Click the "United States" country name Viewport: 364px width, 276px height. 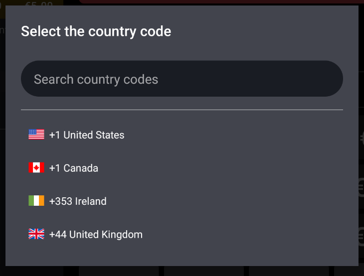point(94,135)
